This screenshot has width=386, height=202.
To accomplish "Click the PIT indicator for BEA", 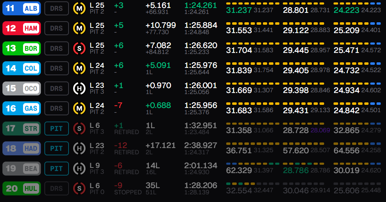I will 57,169.
